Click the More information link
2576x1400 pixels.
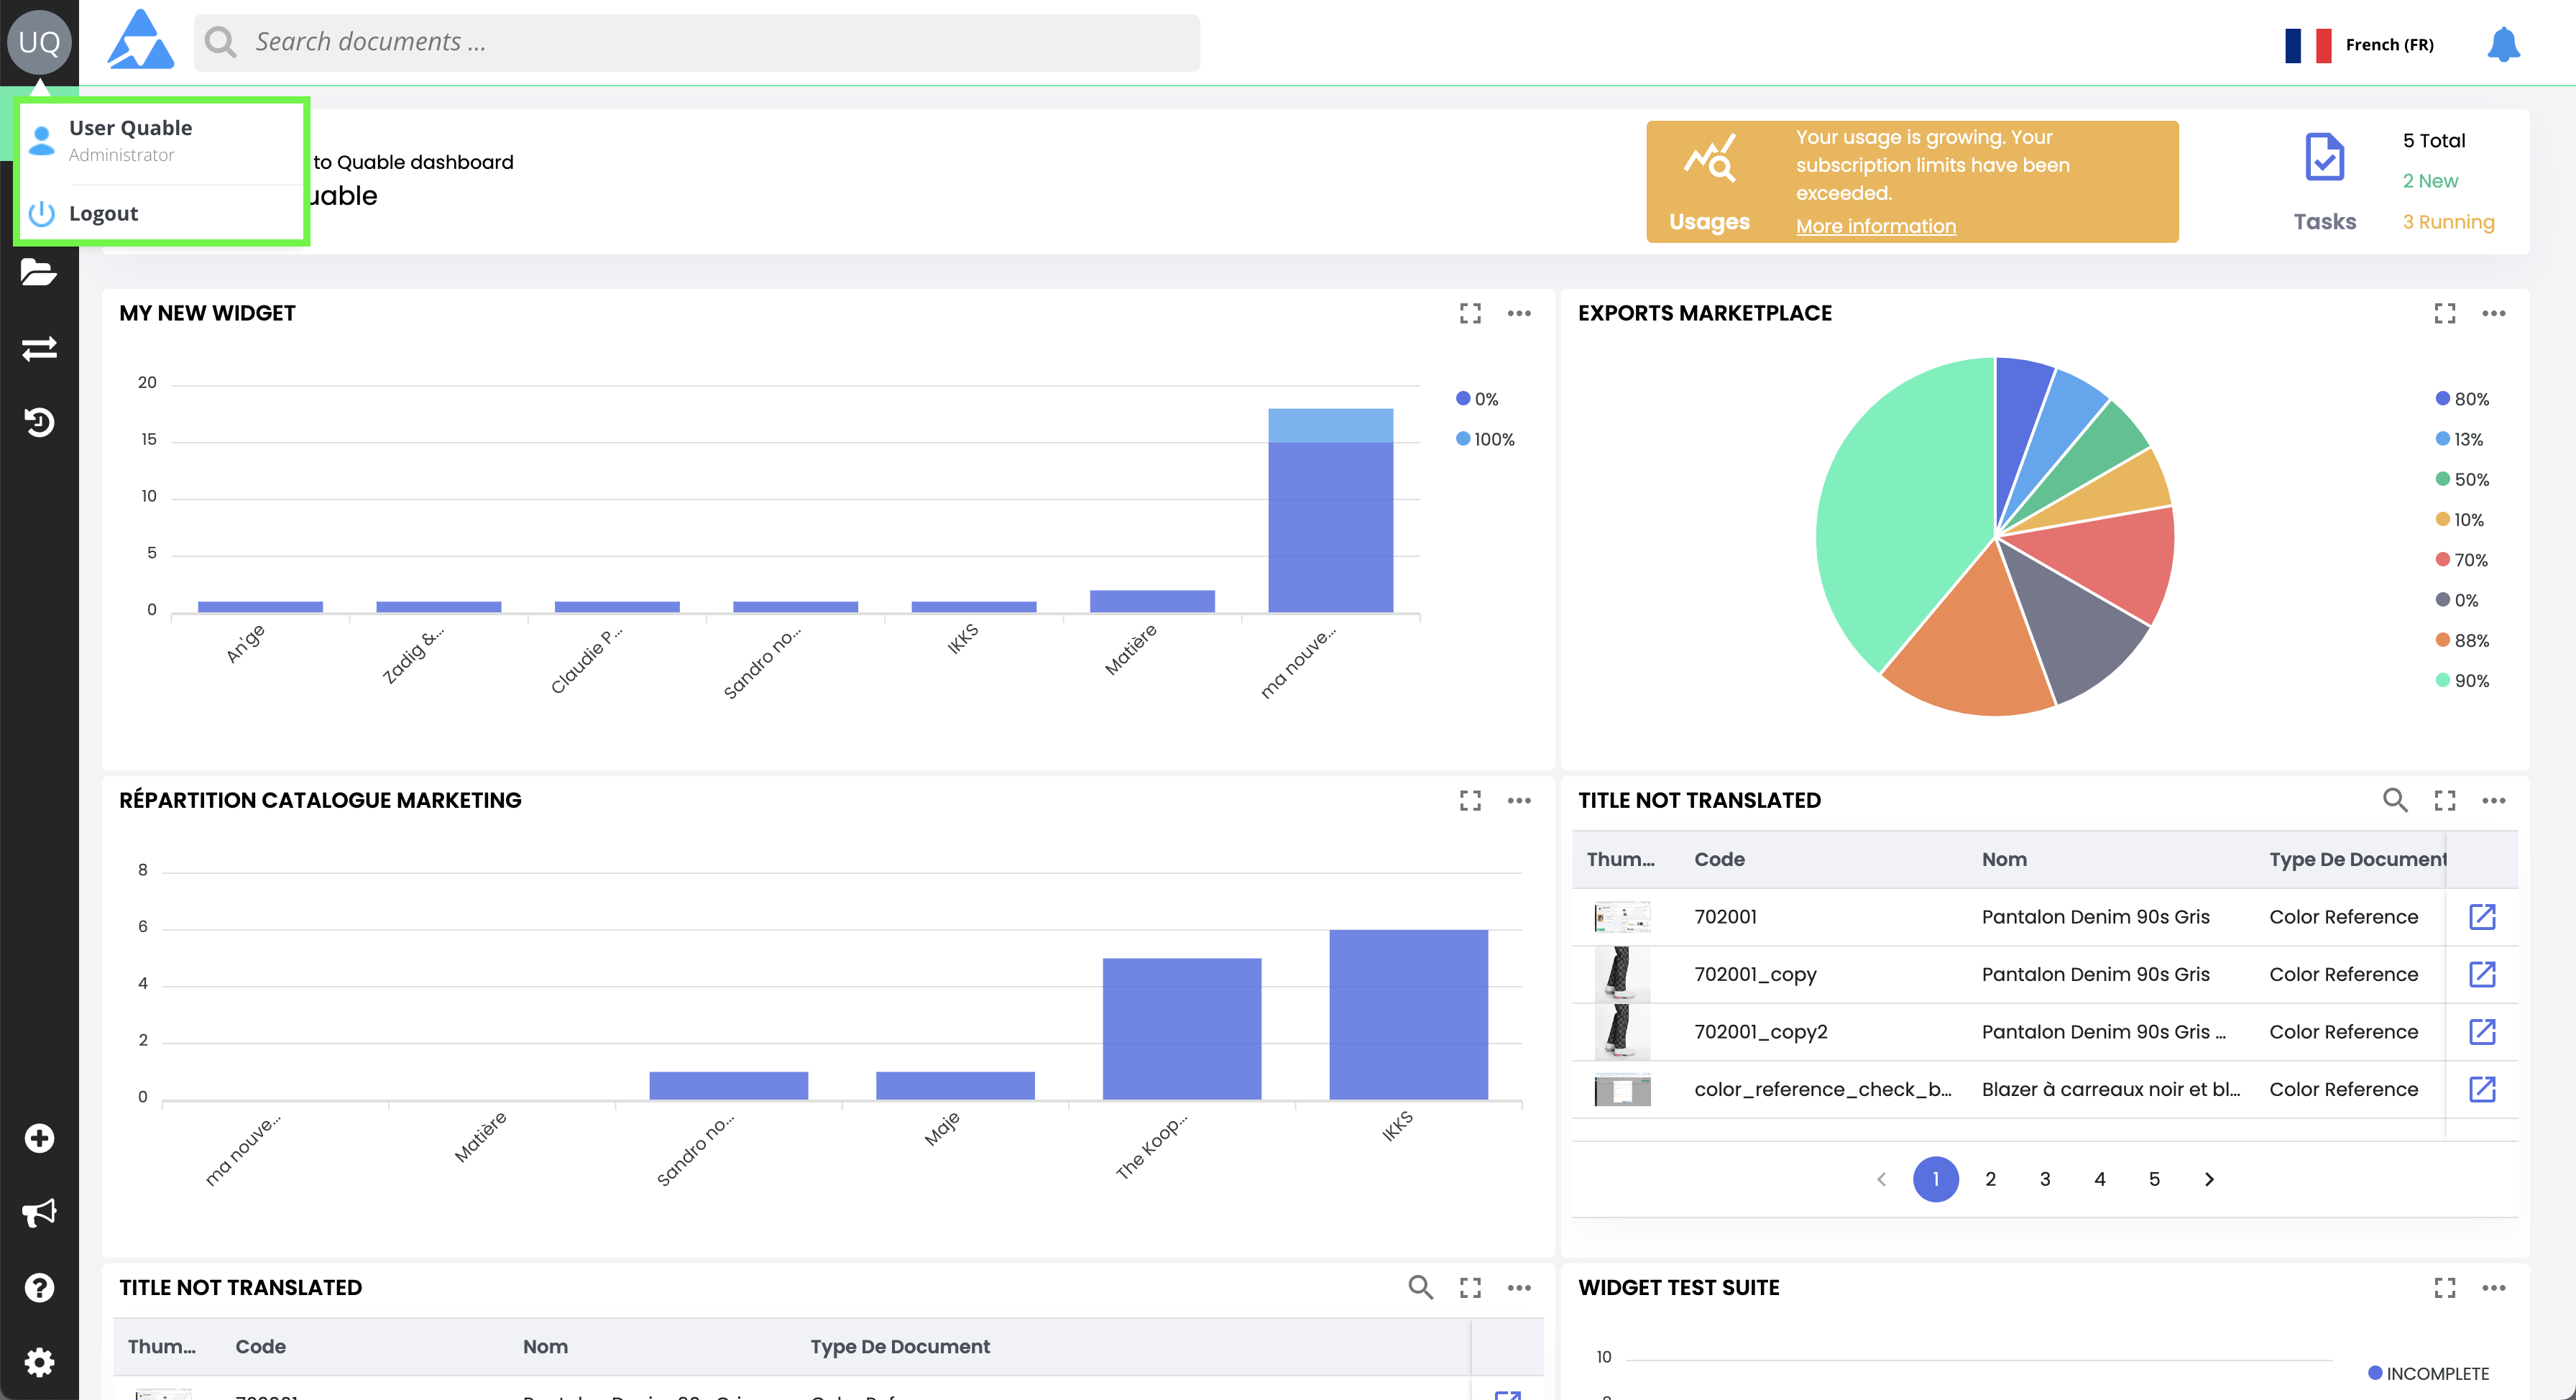[1875, 226]
